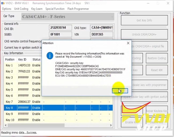This screenshot has width=174, height=137.
Task: Close the Attention dialog with X
Action: pyautogui.click(x=128, y=43)
